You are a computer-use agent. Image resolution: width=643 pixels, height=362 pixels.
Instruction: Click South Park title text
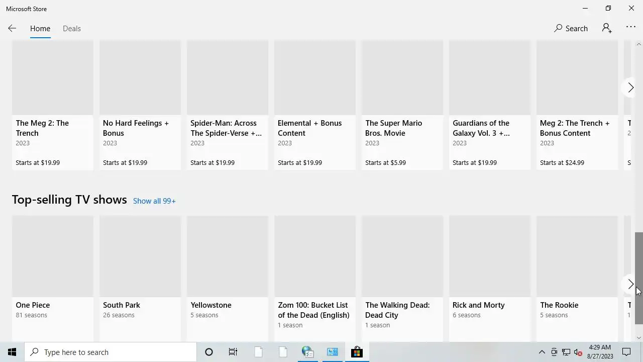point(122,305)
